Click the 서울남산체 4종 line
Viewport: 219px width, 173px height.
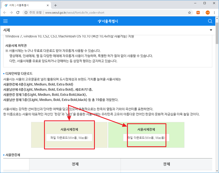[48, 90]
